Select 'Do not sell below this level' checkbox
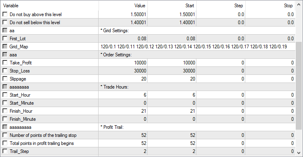Image resolution: width=303 pixels, height=157 pixels. pyautogui.click(x=5, y=23)
